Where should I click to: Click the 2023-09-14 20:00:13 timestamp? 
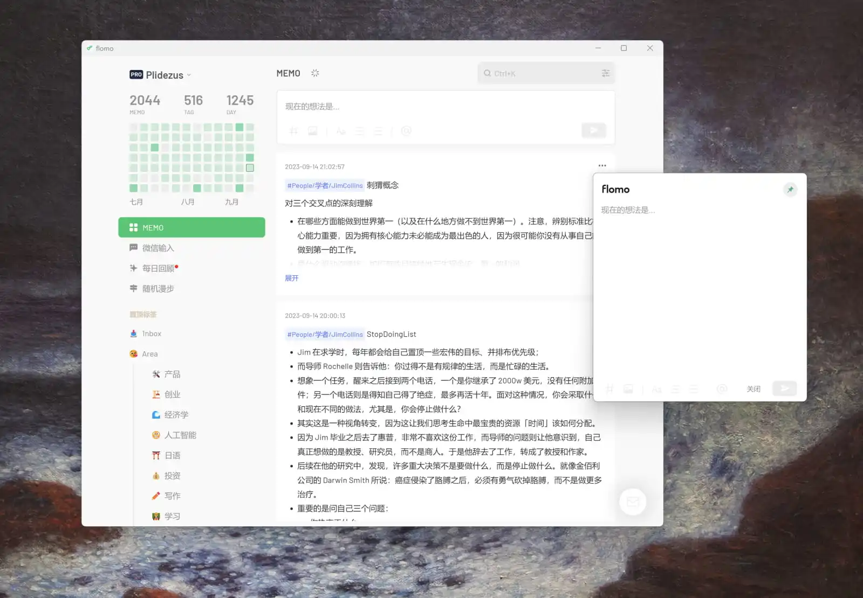click(x=315, y=316)
